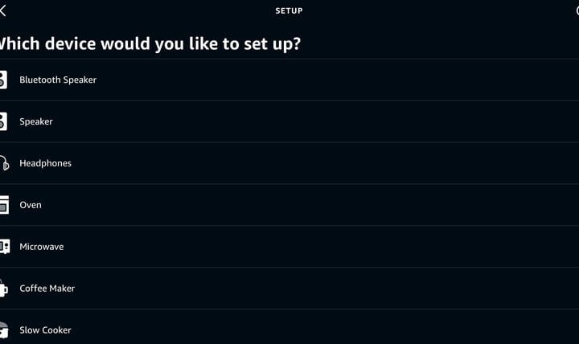Choose the Microwave text label
579x344 pixels.
coord(42,247)
